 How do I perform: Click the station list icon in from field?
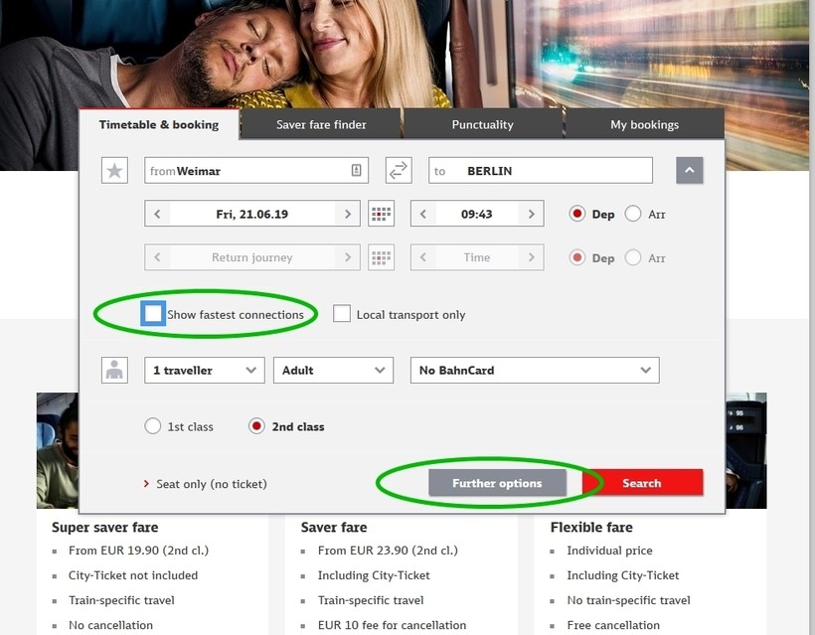point(356,171)
